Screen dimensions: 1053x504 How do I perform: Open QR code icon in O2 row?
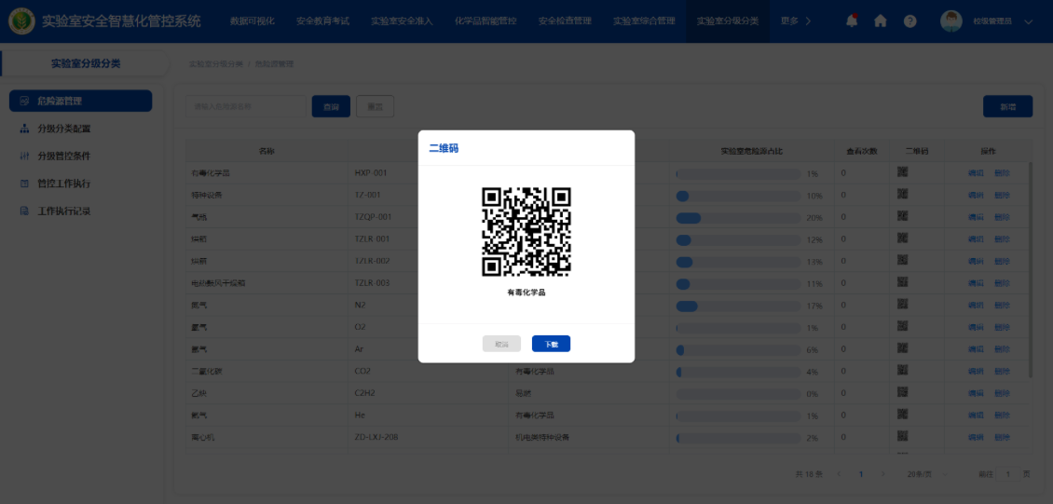coord(902,327)
